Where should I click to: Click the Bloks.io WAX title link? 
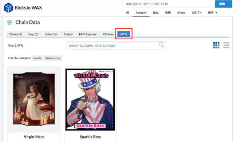28,8
